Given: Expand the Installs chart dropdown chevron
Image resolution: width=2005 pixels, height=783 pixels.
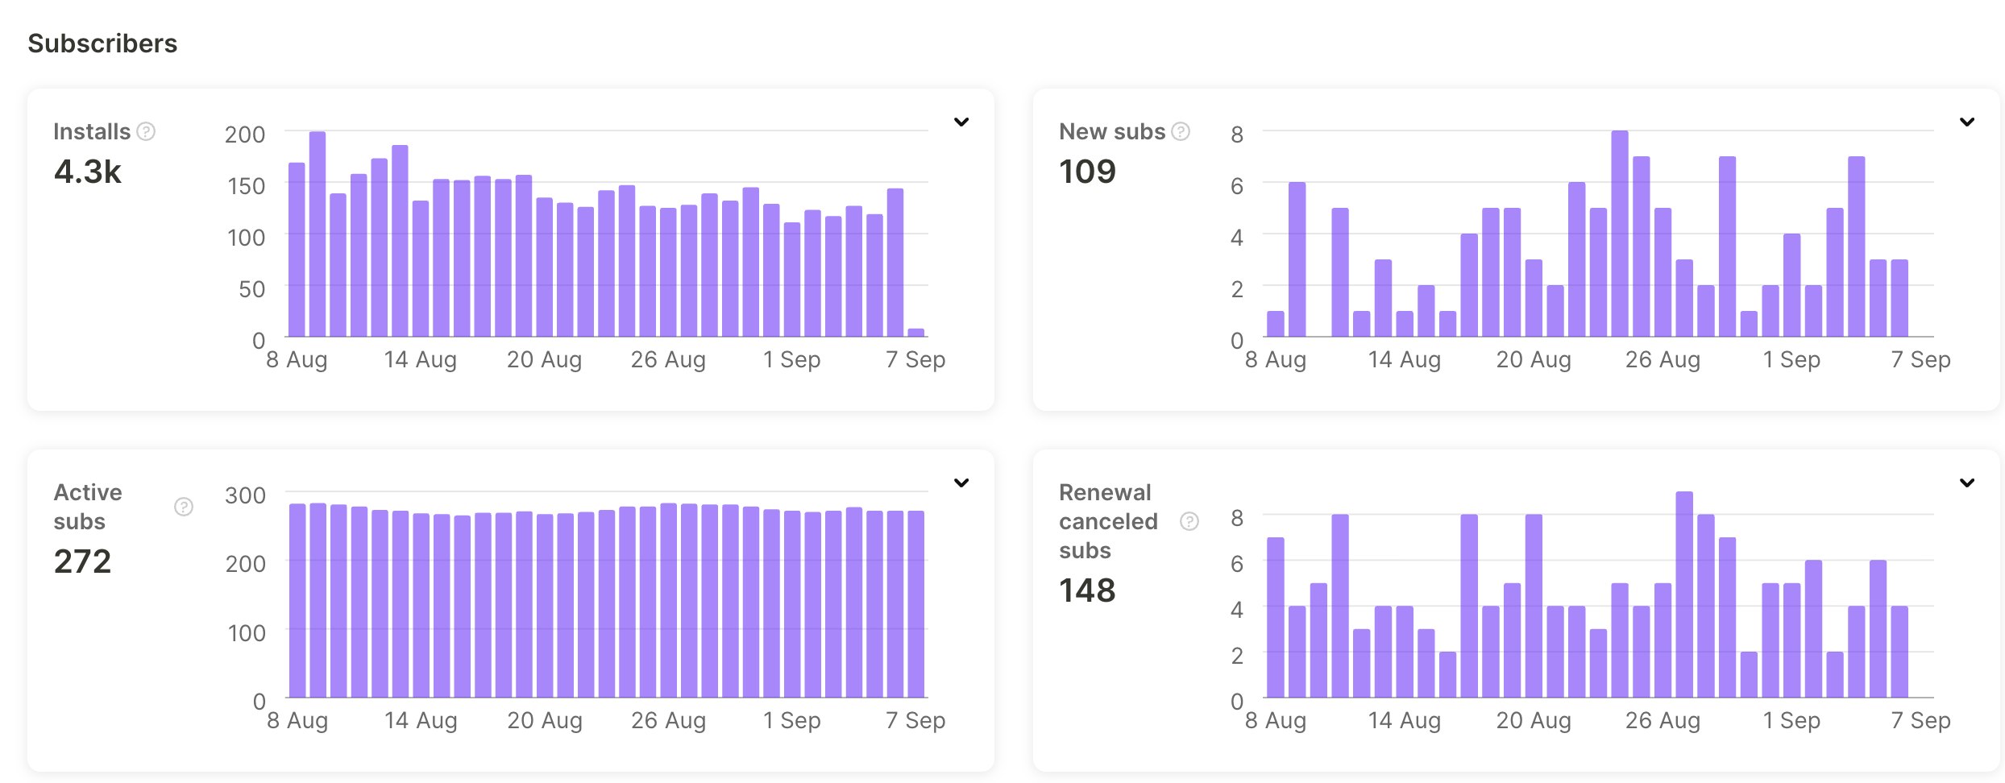Looking at the screenshot, I should (x=961, y=122).
